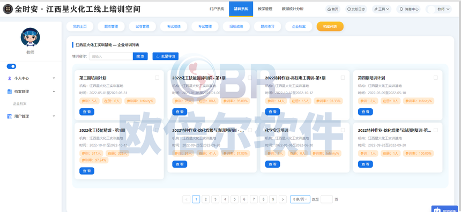Click the 个人中心 person icon
This screenshot has height=212, width=461.
[9, 78]
